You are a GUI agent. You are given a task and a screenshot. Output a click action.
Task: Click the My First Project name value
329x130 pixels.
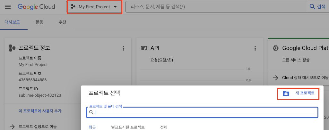point(33,64)
